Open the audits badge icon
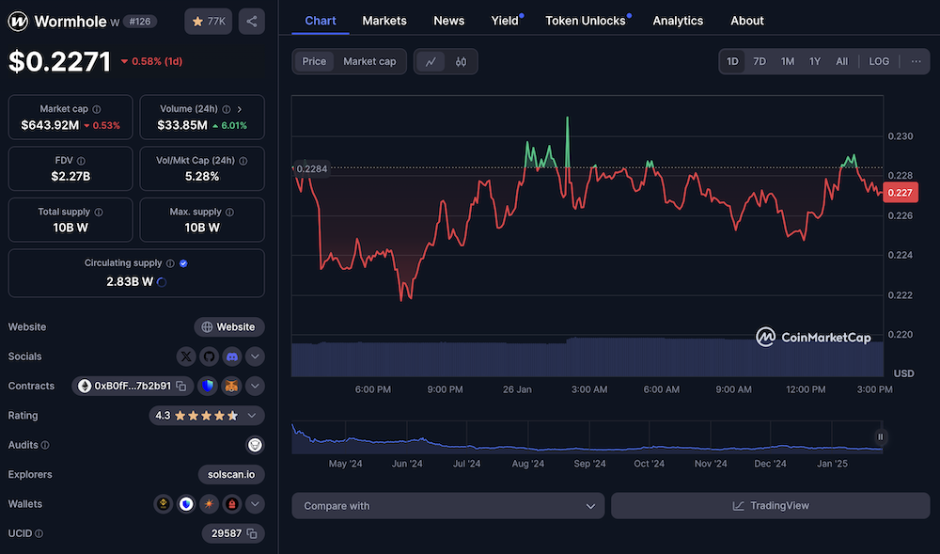The height and width of the screenshot is (554, 940). [x=254, y=444]
